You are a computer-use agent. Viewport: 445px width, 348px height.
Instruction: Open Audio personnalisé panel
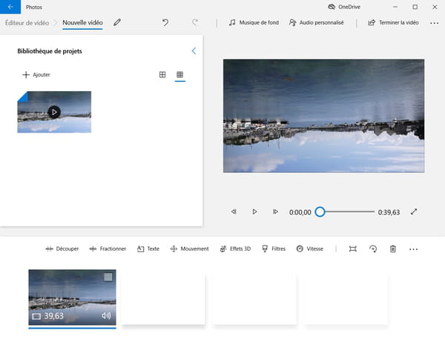click(316, 22)
